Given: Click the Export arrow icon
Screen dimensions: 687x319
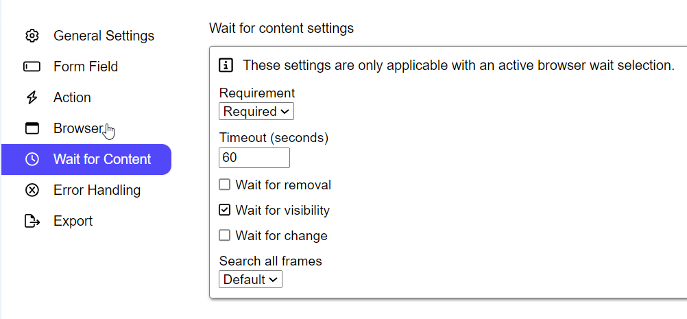Looking at the screenshot, I should coord(32,221).
